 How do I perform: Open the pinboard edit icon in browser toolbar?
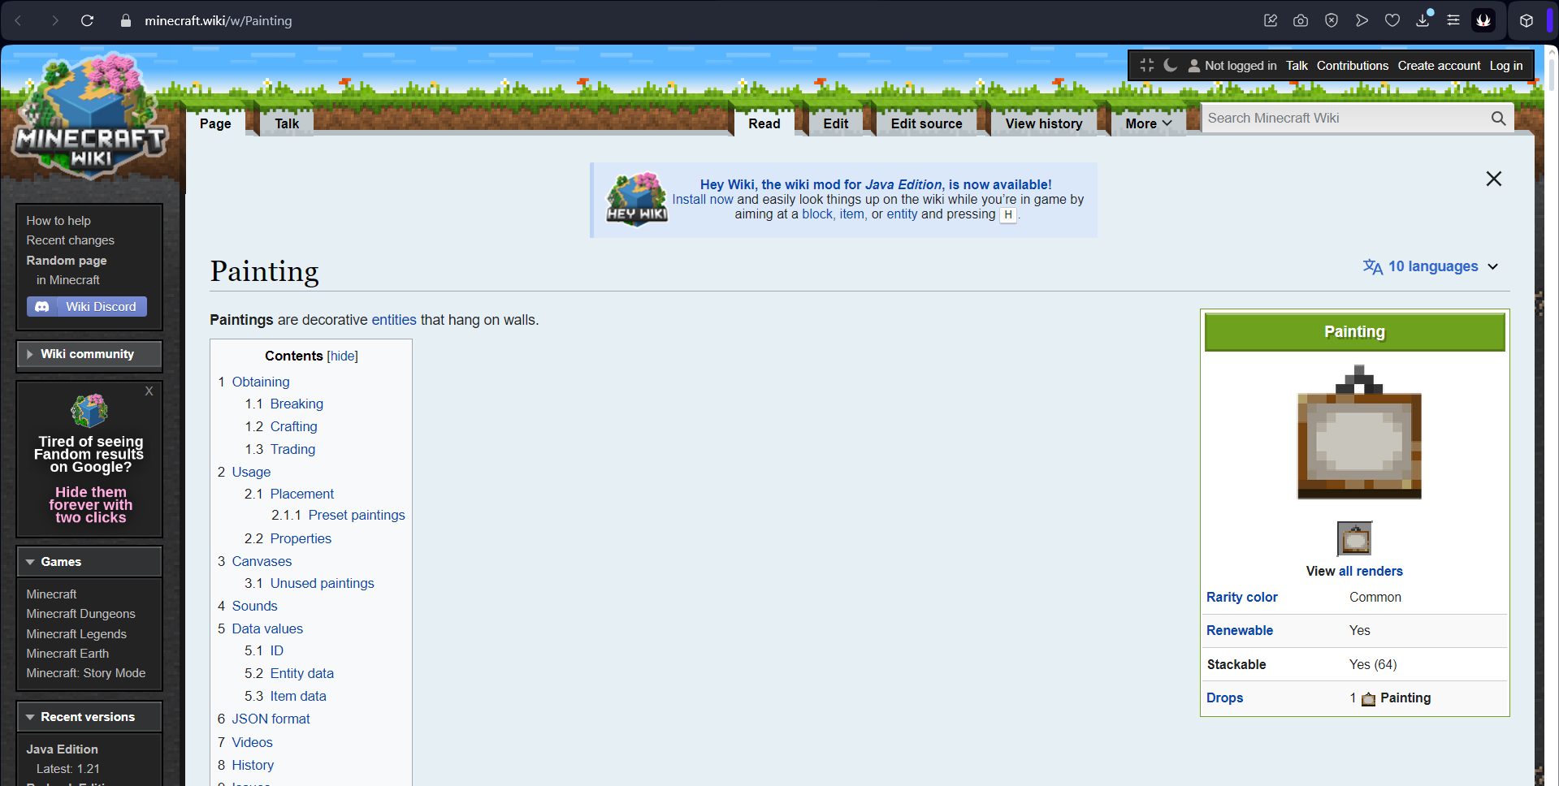point(1271,20)
